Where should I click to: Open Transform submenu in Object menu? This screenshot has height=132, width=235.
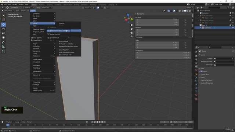click(x=43, y=14)
